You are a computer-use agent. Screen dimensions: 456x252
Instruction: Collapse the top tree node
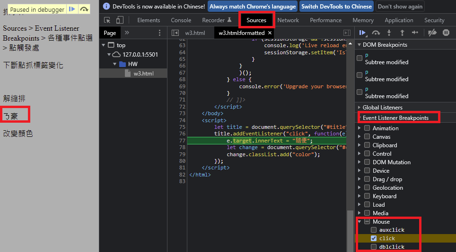pos(104,45)
